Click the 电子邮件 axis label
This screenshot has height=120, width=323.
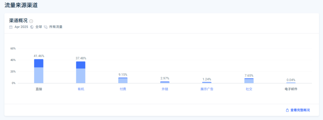pos(291,89)
